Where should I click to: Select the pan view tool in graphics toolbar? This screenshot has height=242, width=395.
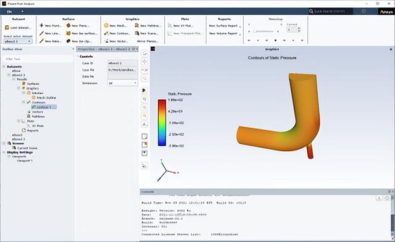point(144,62)
